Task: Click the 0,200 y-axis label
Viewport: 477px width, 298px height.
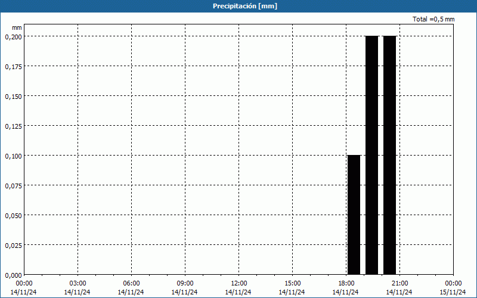Action: (13, 37)
